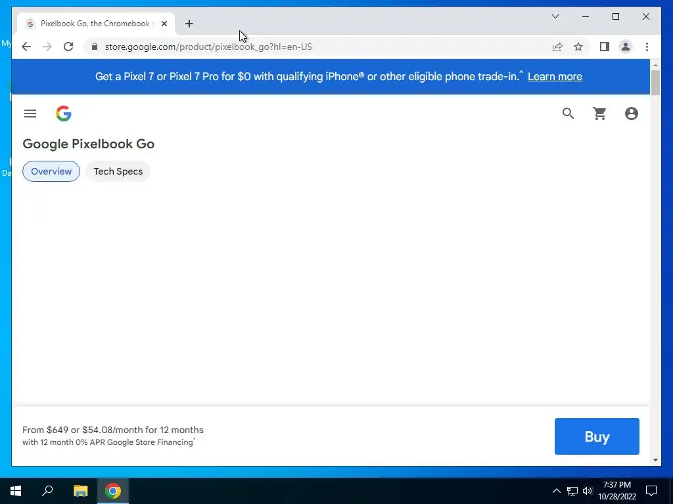Click Chrome icon in taskbar
The image size is (673, 504).
(113, 491)
